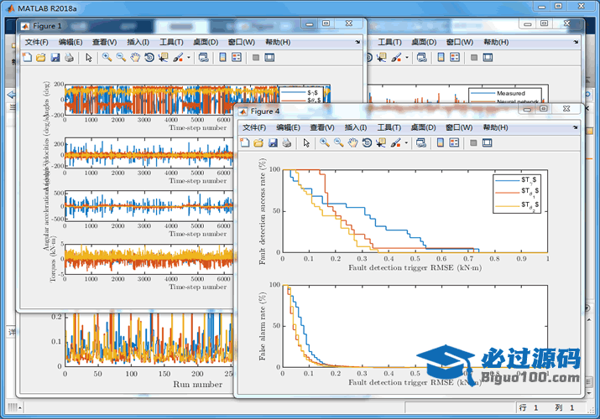The width and height of the screenshot is (600, 419).
Task: Open 窗口(W) menu in background figure
Action: (x=460, y=42)
